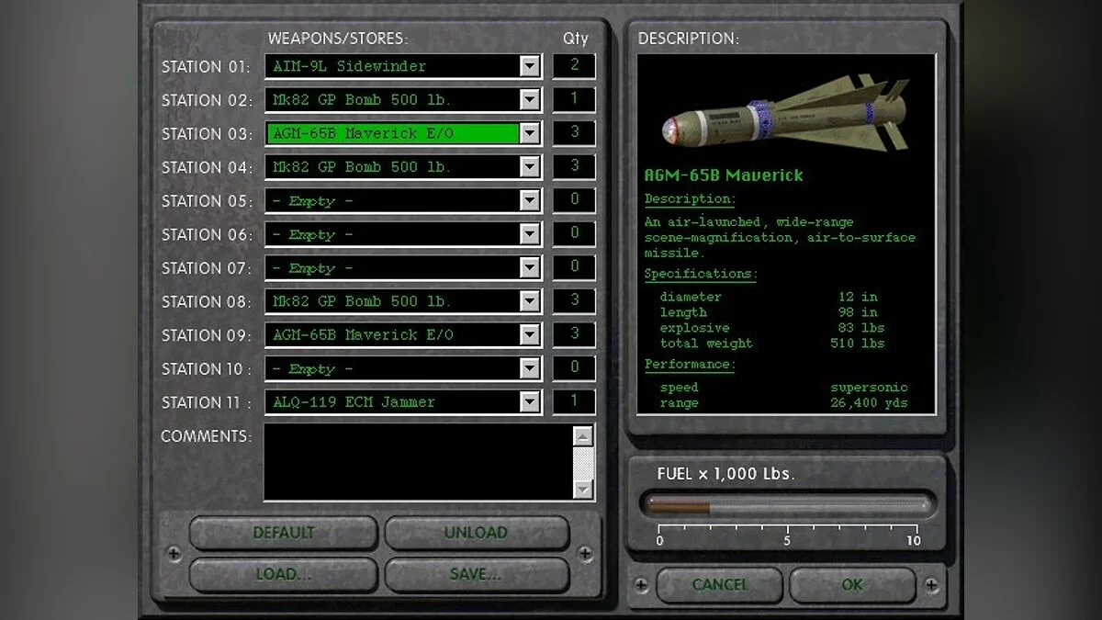Click Station 06 quantity box
The width and height of the screenshot is (1102, 620).
[574, 234]
